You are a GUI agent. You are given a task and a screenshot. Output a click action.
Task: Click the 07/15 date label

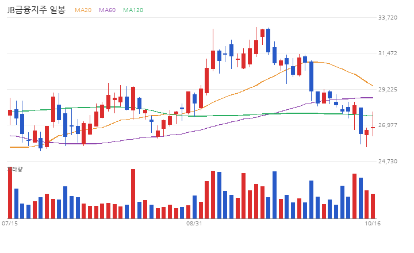coord(10,224)
